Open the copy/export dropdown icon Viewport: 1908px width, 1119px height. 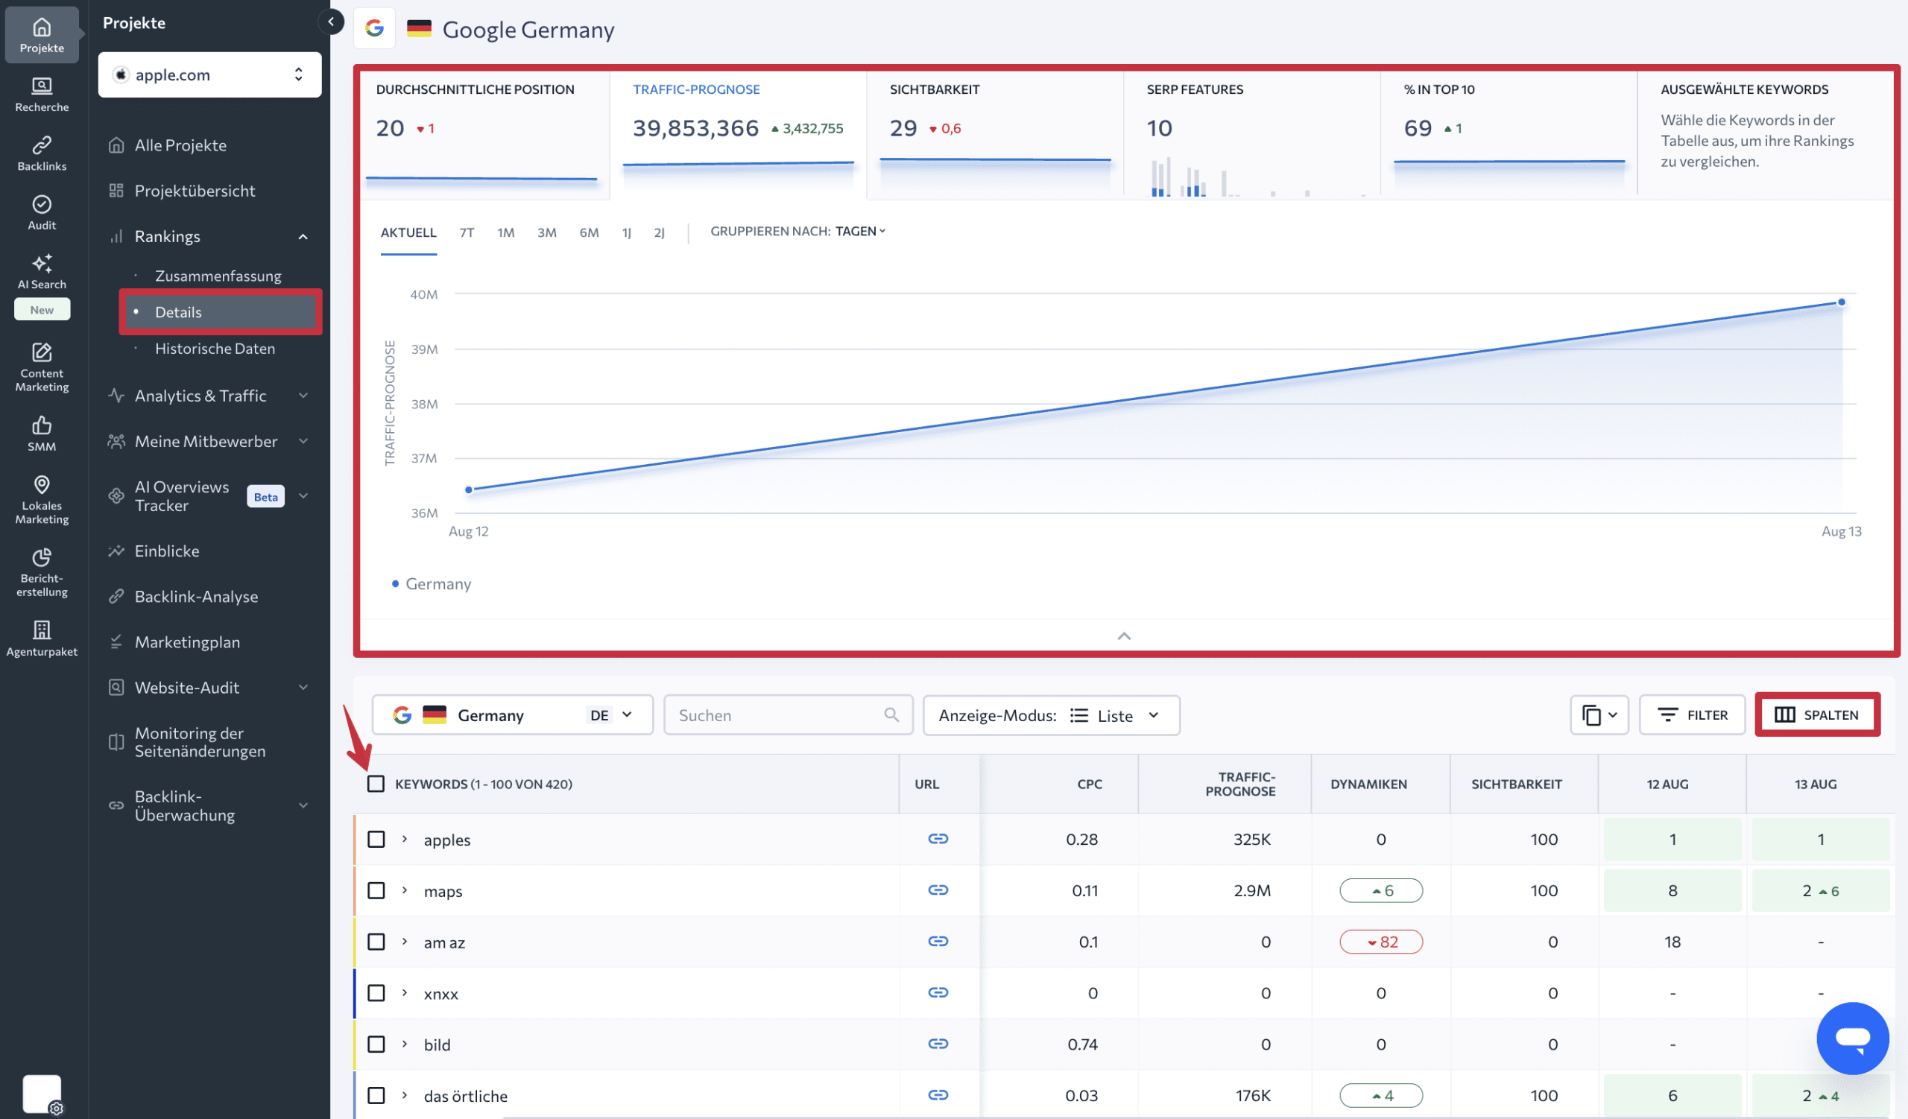point(1599,715)
